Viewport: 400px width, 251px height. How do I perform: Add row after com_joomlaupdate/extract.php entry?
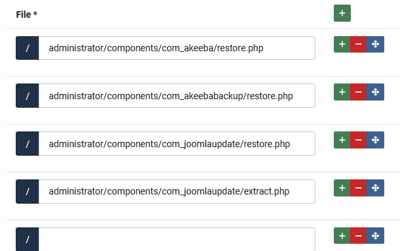pyautogui.click(x=342, y=188)
